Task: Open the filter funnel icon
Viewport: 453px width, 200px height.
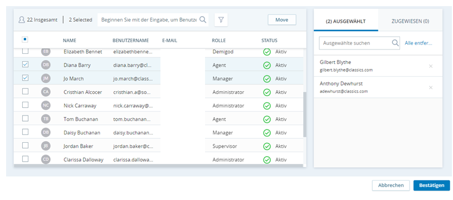Action: [x=221, y=20]
